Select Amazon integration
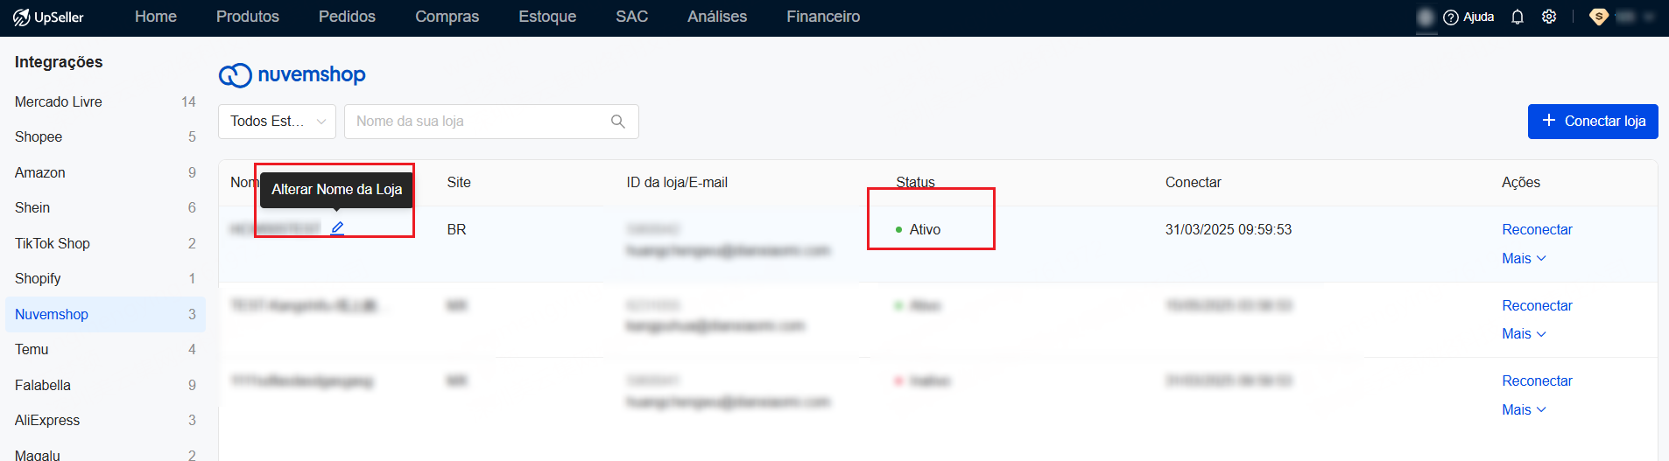 [x=105, y=172]
